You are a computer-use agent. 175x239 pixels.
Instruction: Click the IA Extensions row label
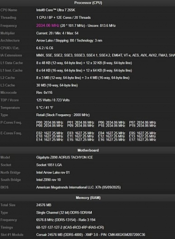(x=11, y=55)
